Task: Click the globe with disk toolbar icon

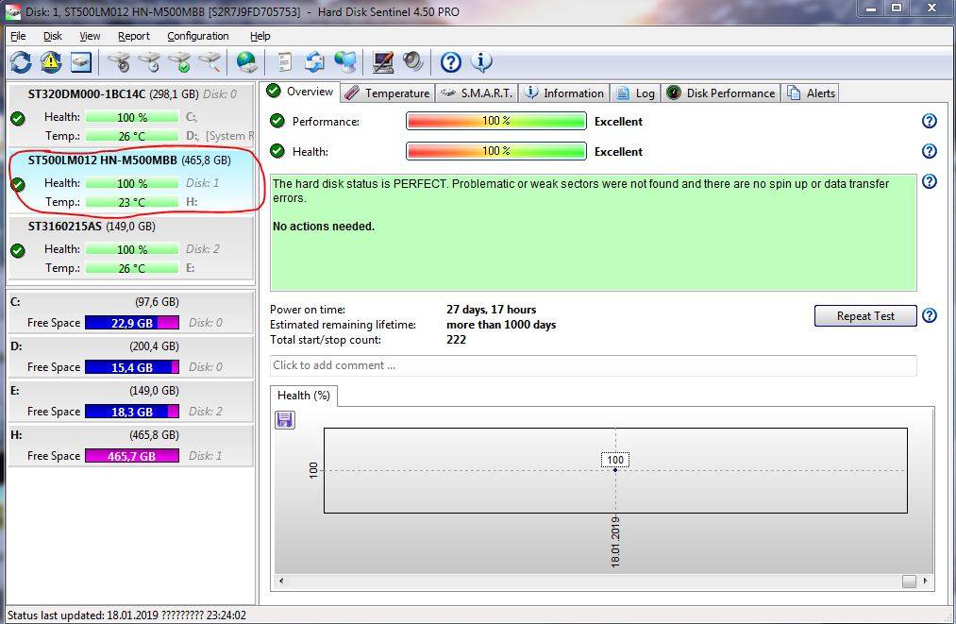Action: pyautogui.click(x=247, y=62)
